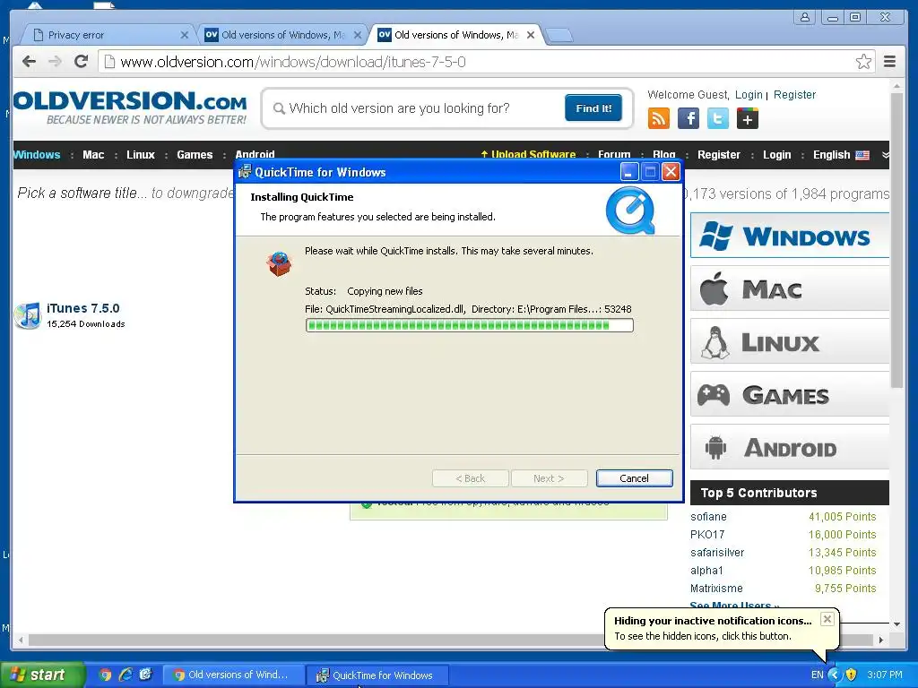Image resolution: width=918 pixels, height=688 pixels.
Task: Show hidden tray icons arrow
Action: click(835, 675)
